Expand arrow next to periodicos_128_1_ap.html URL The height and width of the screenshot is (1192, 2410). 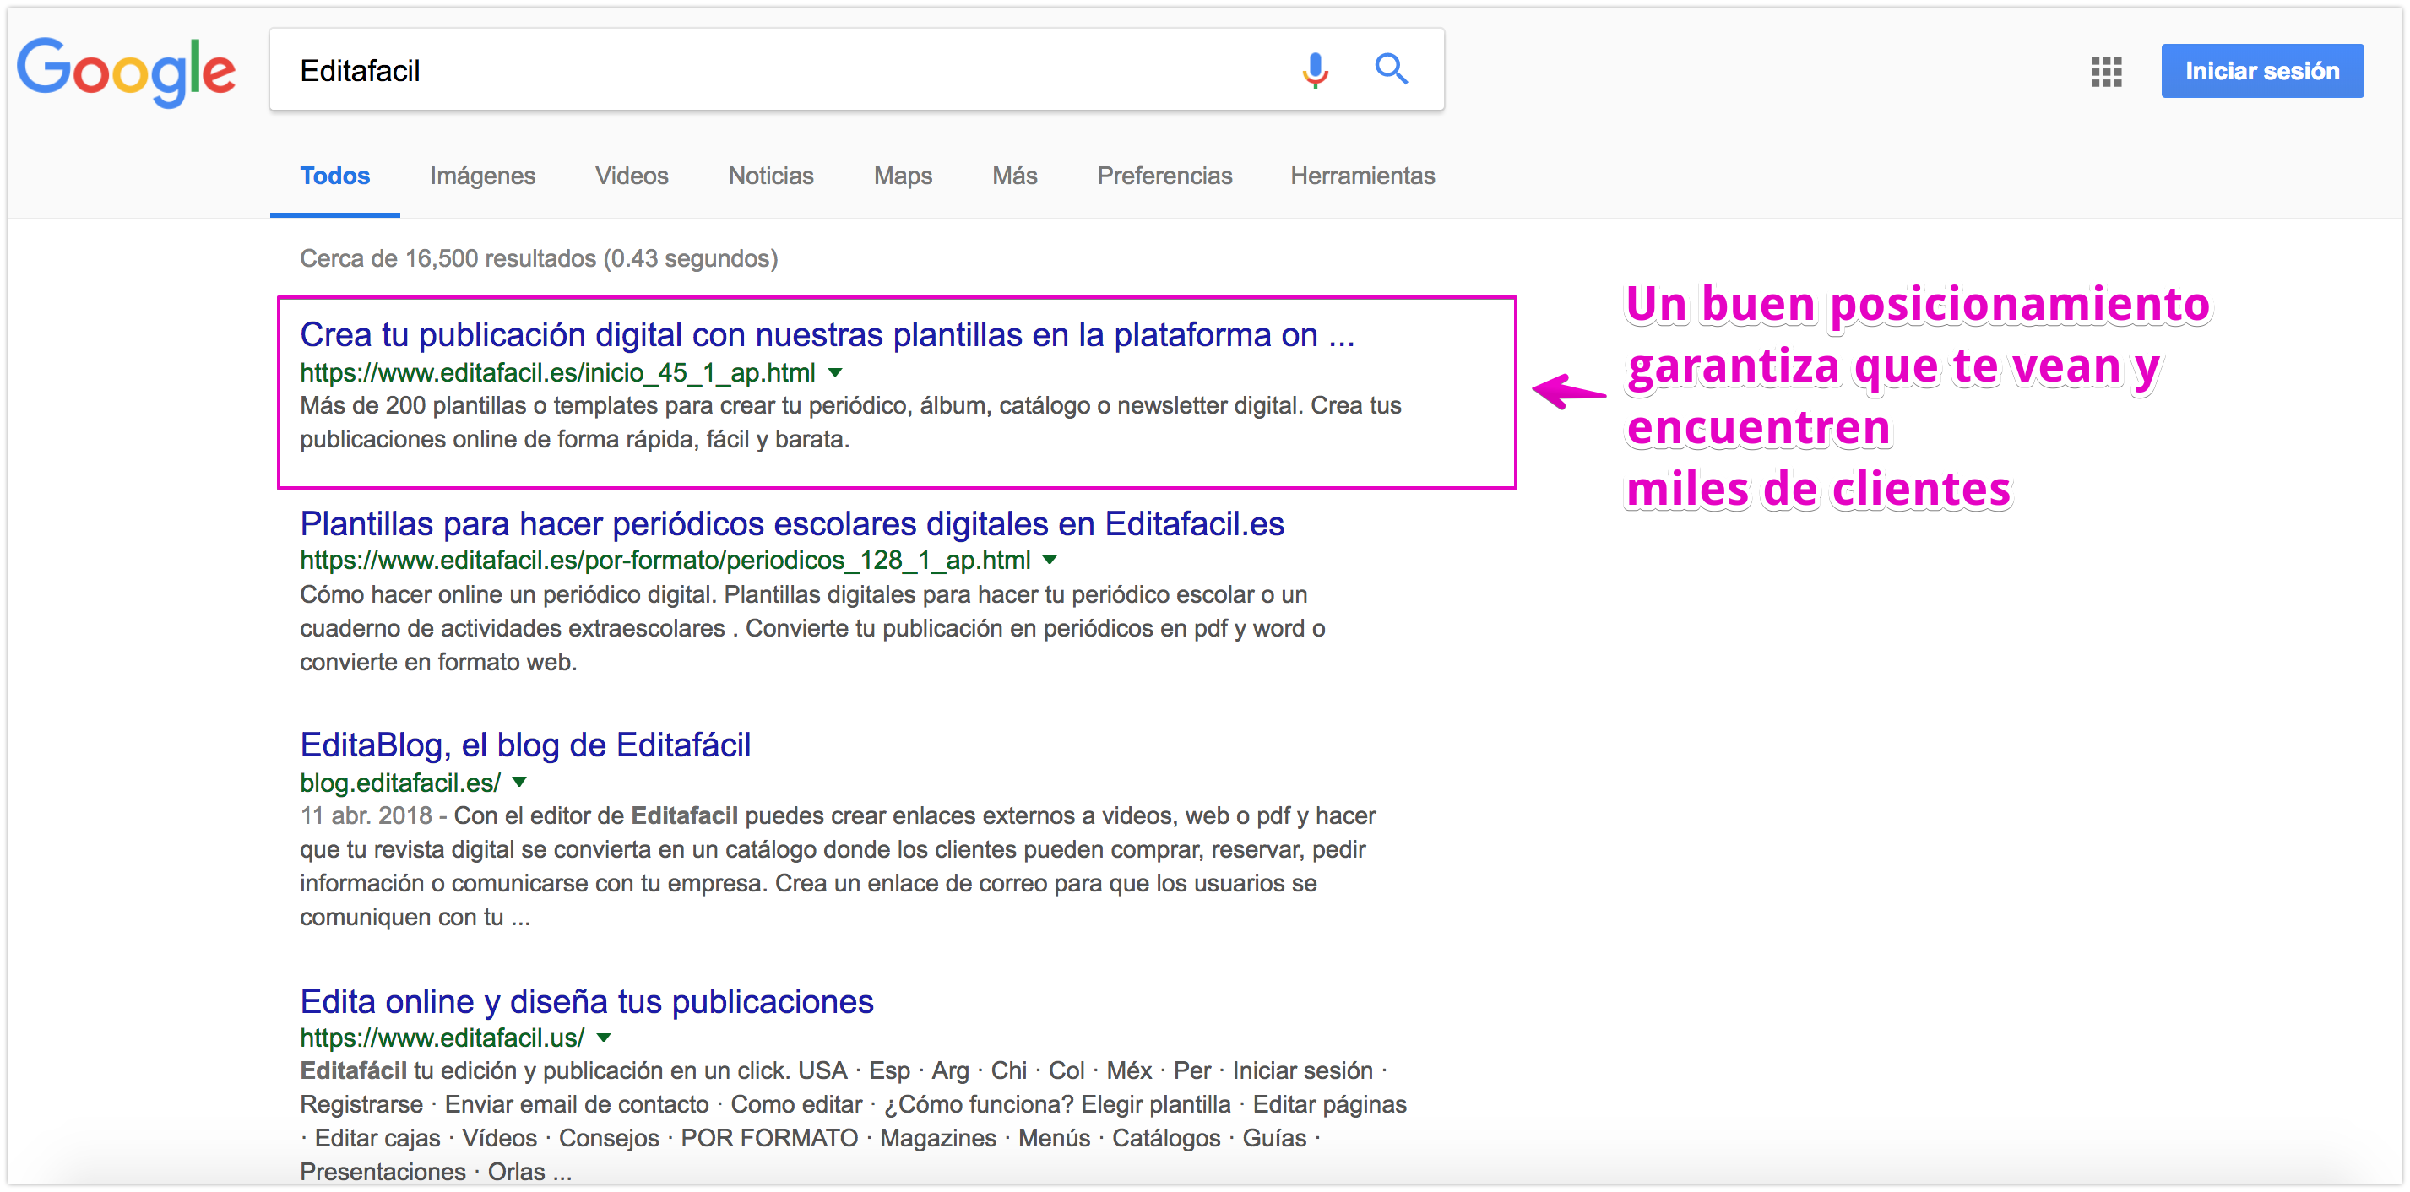coord(1050,561)
